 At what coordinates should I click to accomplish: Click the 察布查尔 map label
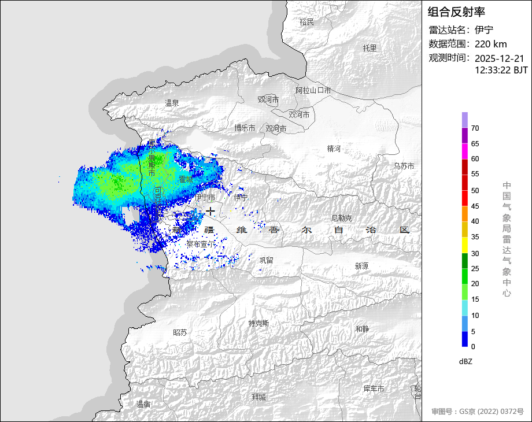[x=201, y=244]
